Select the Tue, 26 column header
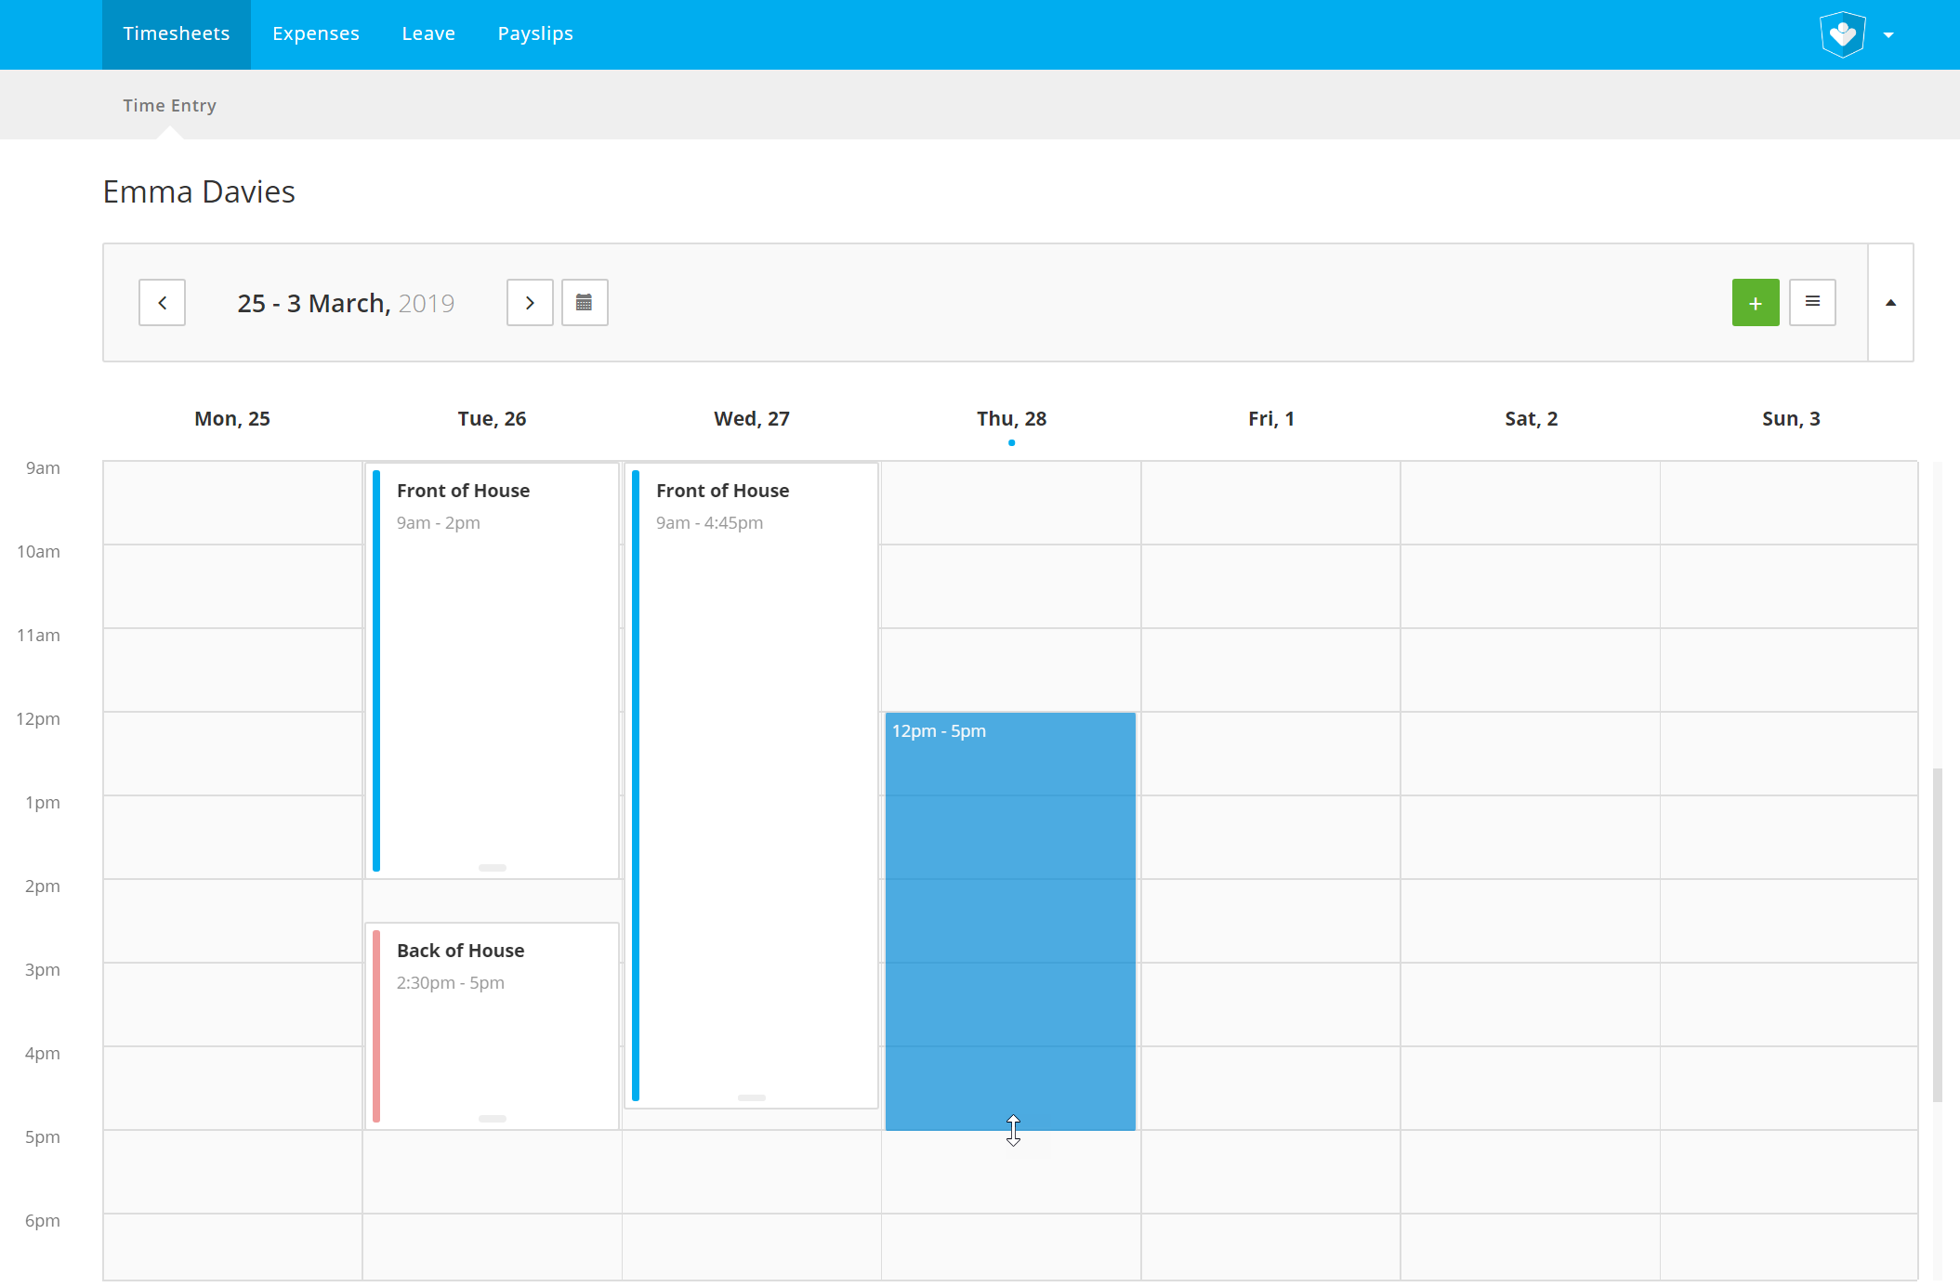The image size is (1960, 1287). click(492, 419)
